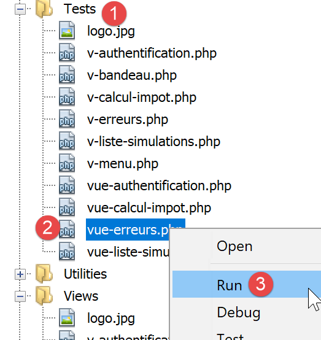Select the PHP icon next to v-menu.php
Viewport: 321px width, 340px height.
[x=67, y=163]
